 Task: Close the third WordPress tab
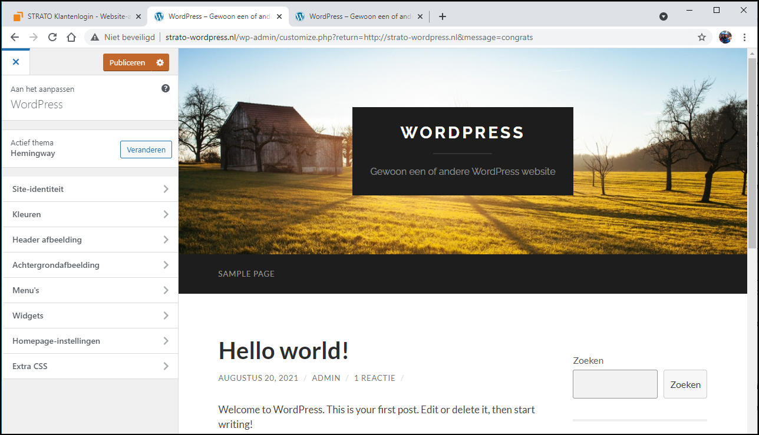[420, 16]
